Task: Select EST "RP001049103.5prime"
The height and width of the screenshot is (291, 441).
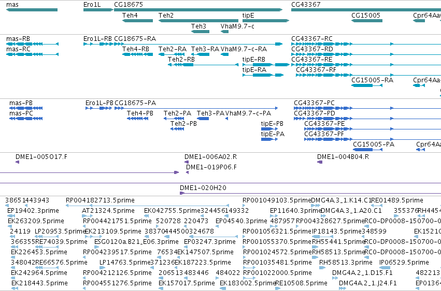Action: (277, 200)
